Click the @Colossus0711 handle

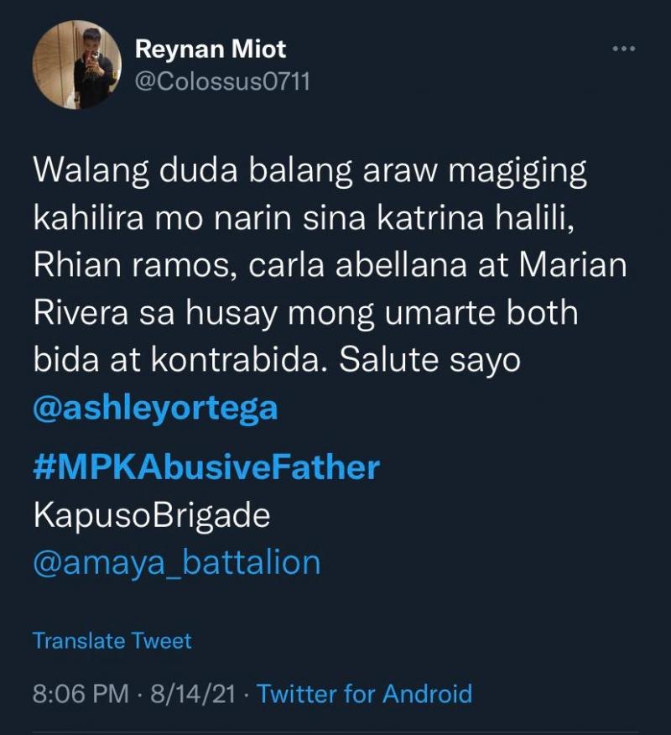pyautogui.click(x=222, y=84)
